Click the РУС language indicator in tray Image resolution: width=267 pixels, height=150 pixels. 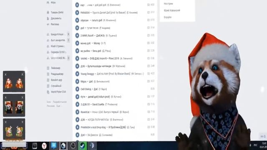click(256, 145)
